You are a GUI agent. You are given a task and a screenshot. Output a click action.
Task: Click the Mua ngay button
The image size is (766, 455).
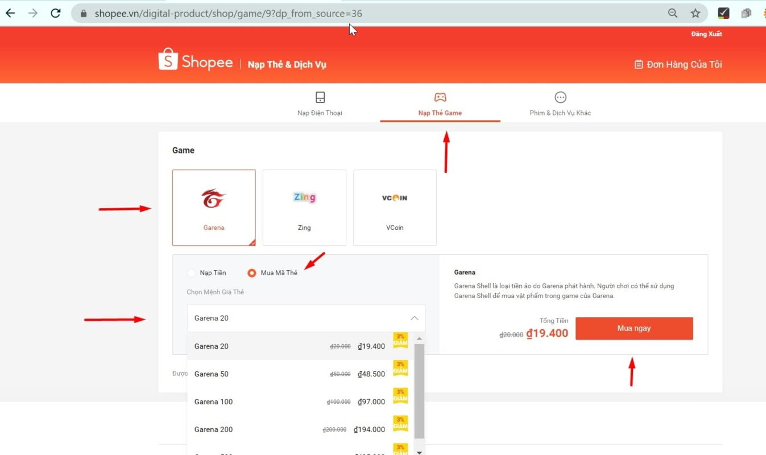coord(634,329)
